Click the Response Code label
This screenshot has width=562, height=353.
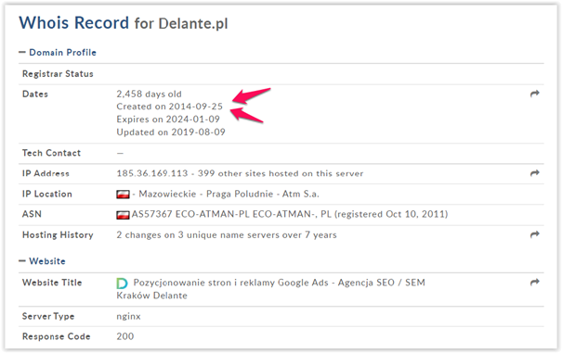pyautogui.click(x=57, y=336)
